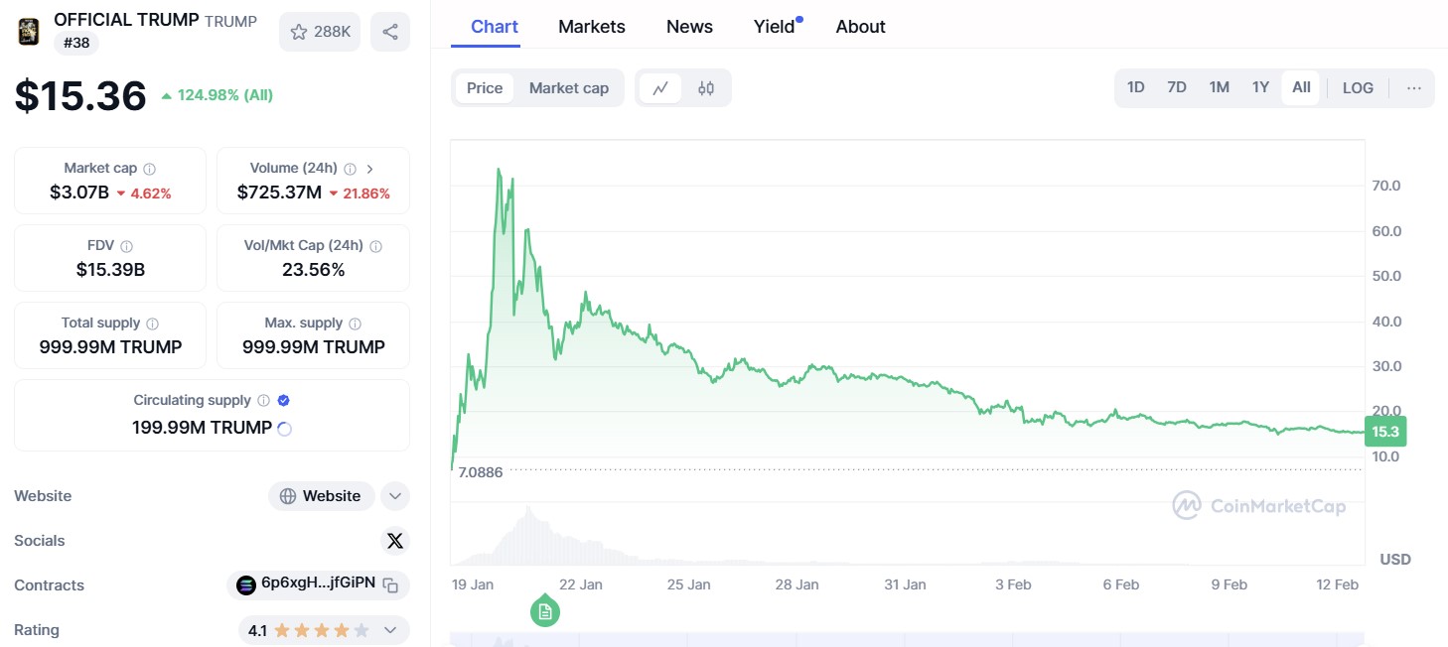Screen dimensions: 1448x647
Task: Open the Markets tab
Action: [592, 27]
